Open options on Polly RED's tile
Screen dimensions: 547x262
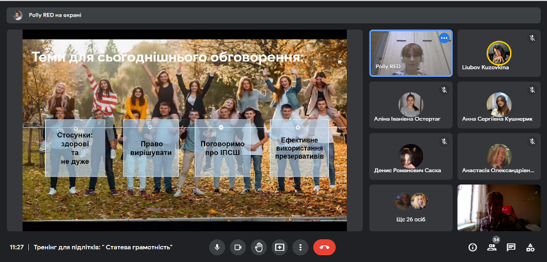pos(444,38)
